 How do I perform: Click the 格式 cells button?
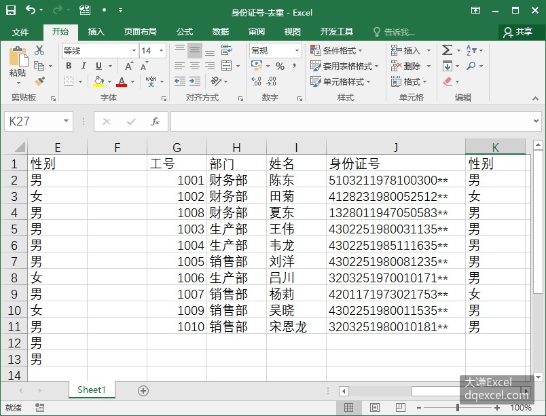[x=409, y=81]
